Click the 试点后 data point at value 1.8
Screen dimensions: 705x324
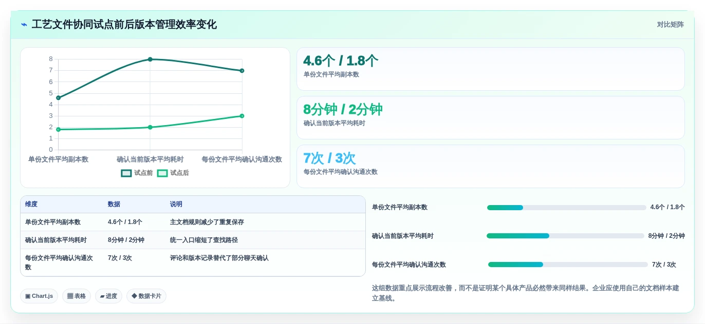click(x=58, y=129)
